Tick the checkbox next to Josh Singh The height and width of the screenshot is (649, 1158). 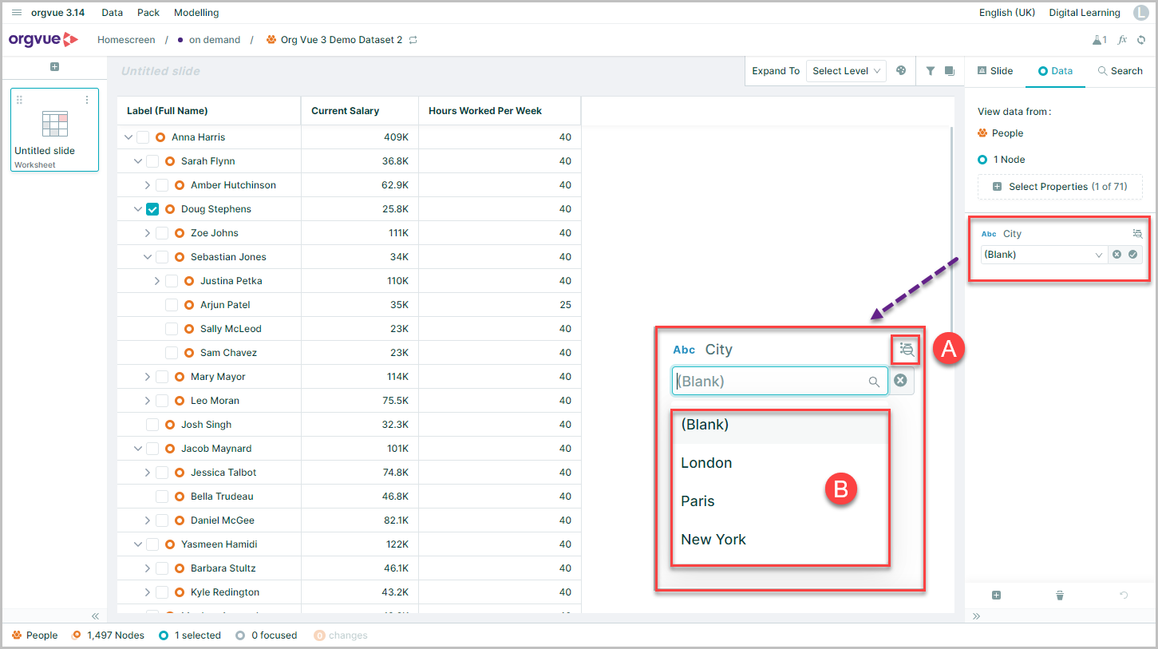pyautogui.click(x=152, y=425)
